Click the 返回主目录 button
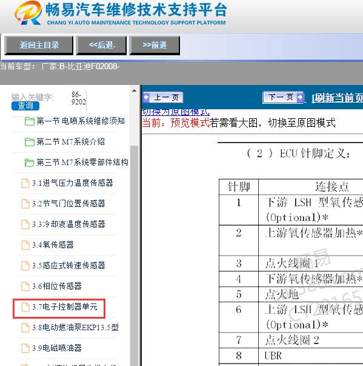The height and width of the screenshot is (366, 363). pyautogui.click(x=39, y=46)
